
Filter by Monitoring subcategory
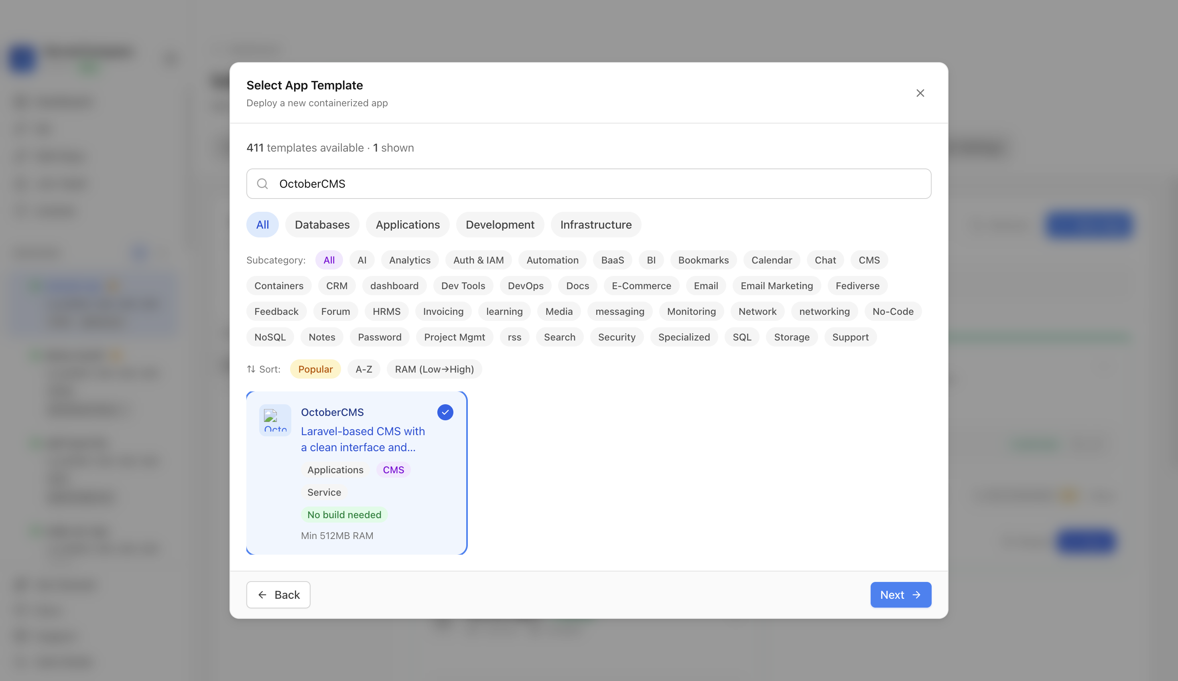691,311
